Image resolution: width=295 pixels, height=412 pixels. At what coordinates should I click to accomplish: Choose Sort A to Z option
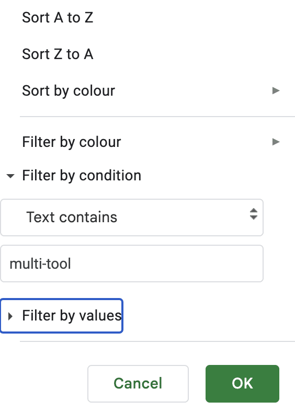[x=58, y=18]
